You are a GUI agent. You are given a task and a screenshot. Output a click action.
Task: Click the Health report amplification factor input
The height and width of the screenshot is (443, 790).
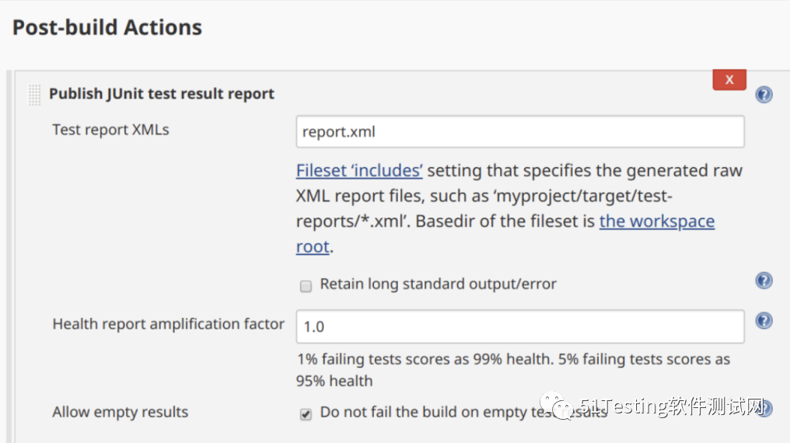[x=519, y=326]
